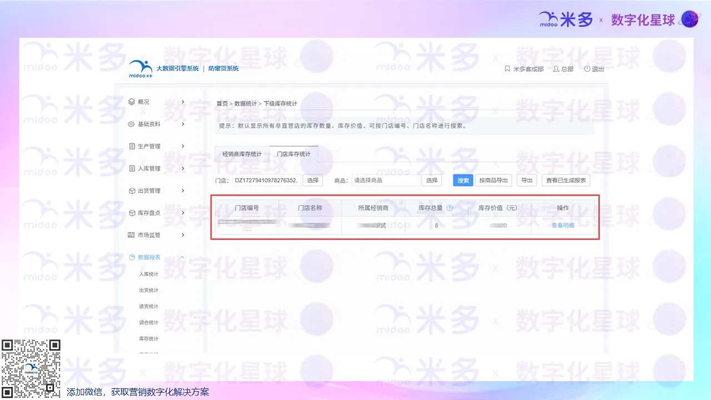Click the 退出 logout power icon
The image size is (711, 400).
click(x=587, y=68)
